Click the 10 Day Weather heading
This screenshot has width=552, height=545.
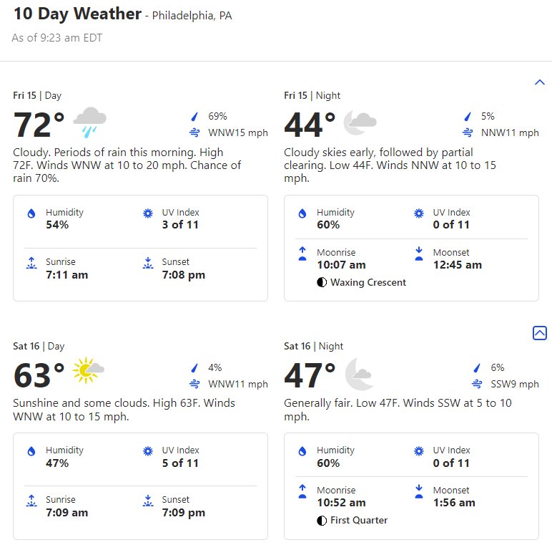point(77,14)
